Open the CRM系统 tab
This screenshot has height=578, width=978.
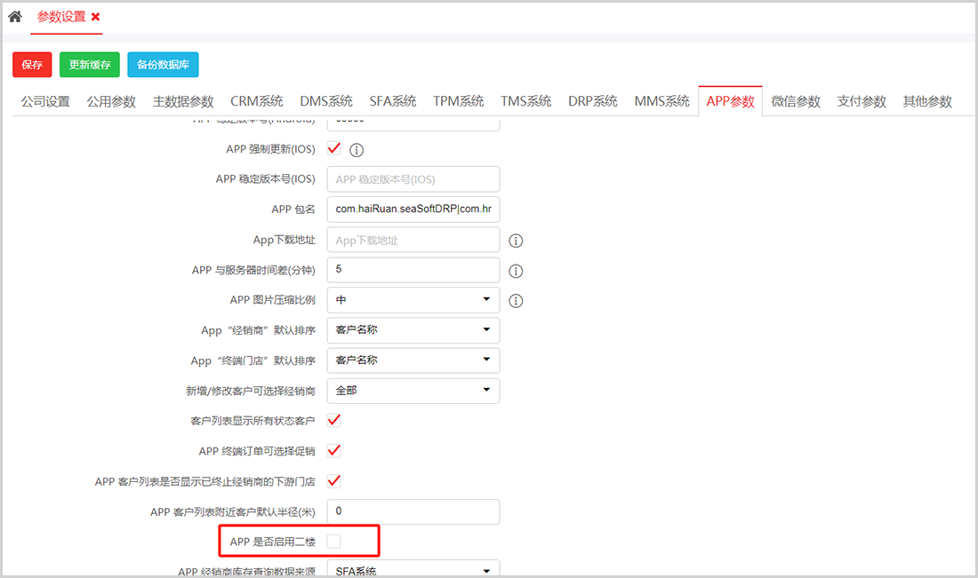tap(256, 101)
